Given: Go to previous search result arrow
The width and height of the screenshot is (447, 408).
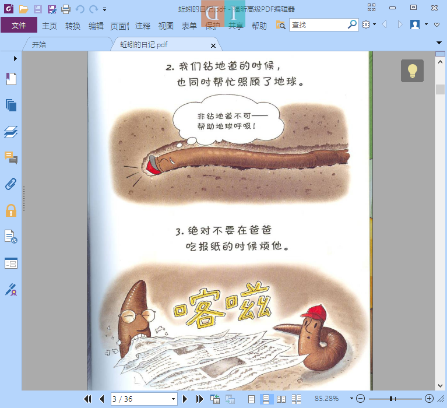Looking at the screenshot, I should [x=384, y=24].
